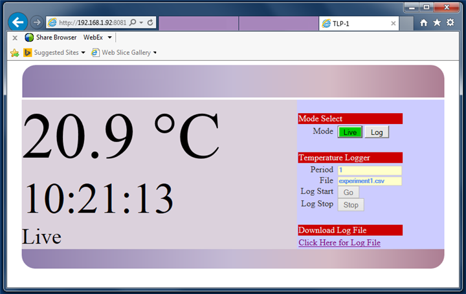Viewport: 466px width, 294px height.
Task: Click the 20.9 °C temperature reading
Action: (x=120, y=136)
